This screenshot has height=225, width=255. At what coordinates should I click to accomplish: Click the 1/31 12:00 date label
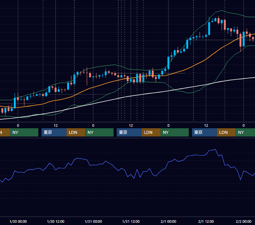click(x=131, y=221)
